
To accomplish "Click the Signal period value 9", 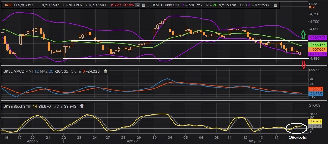I will click(83, 71).
